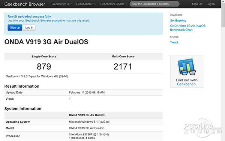Viewport: 225px width, 141px height.
Task: Click the Search Geekbench 3 Results field
Action: (x=154, y=4)
